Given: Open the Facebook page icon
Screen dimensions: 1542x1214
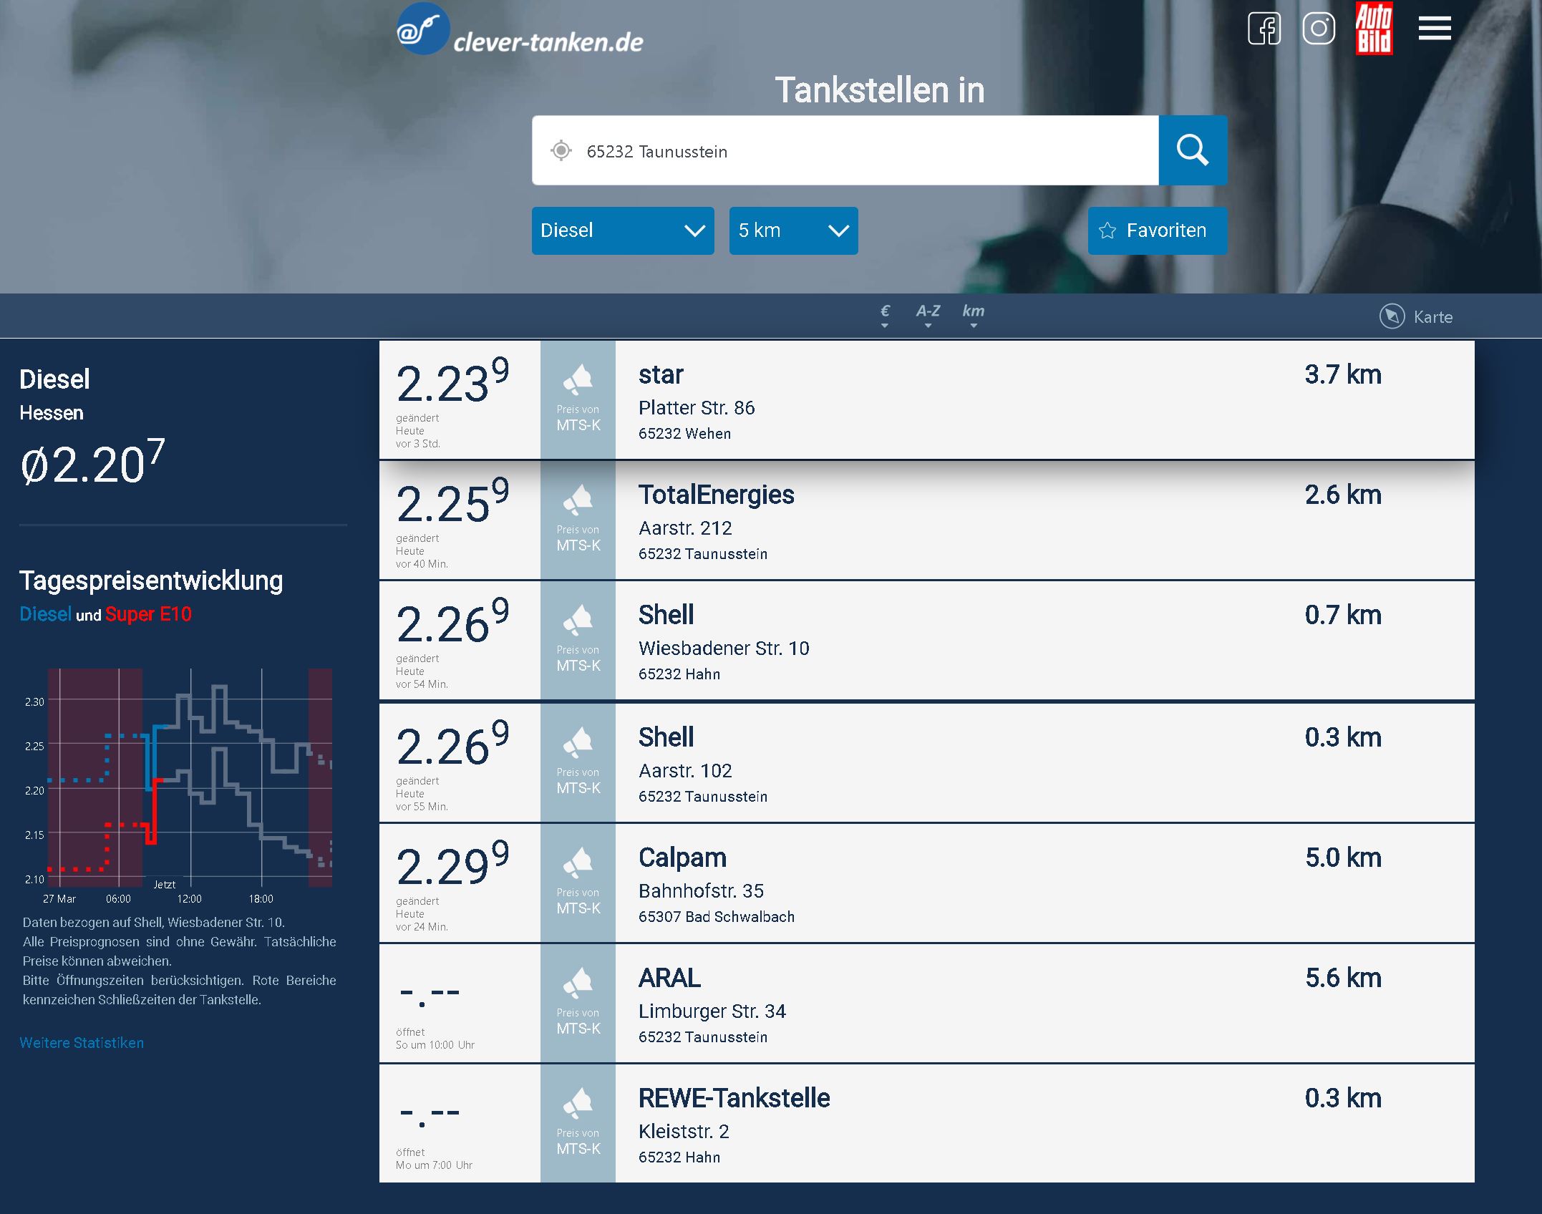Looking at the screenshot, I should click(1264, 29).
